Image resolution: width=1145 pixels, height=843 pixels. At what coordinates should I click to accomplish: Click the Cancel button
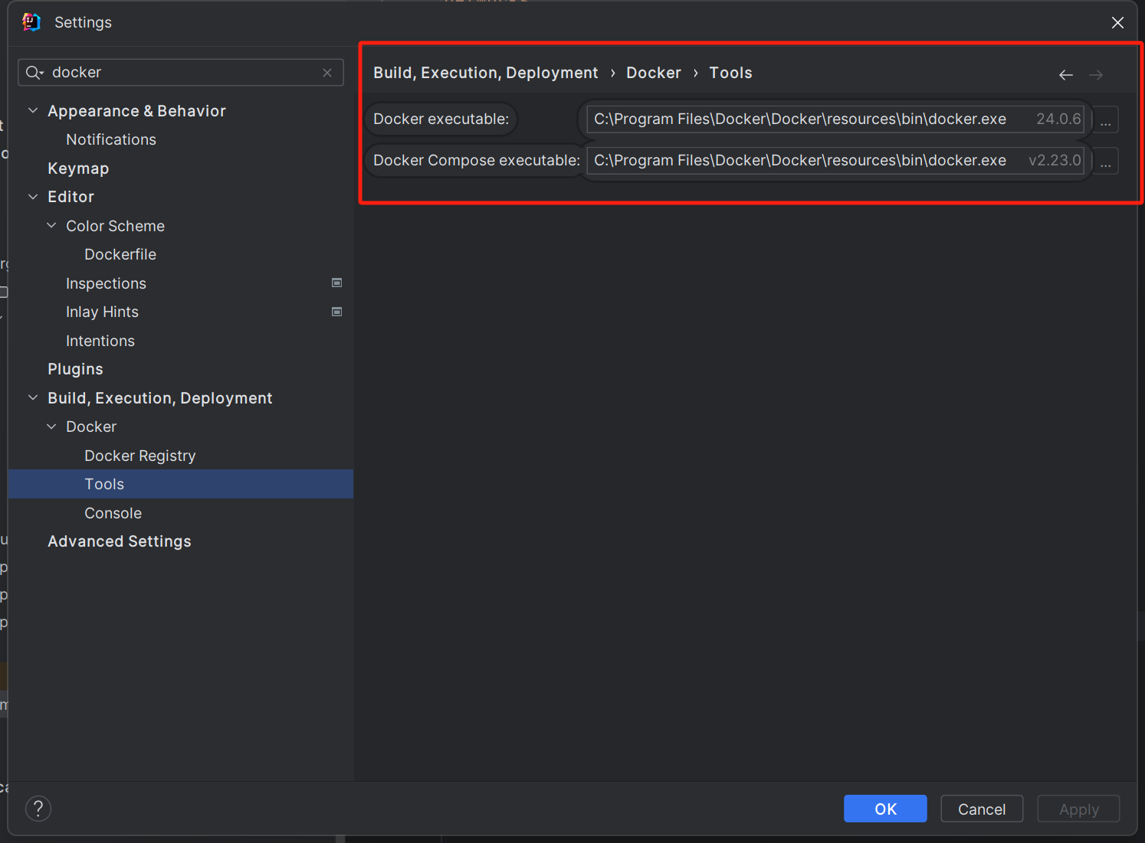[982, 809]
